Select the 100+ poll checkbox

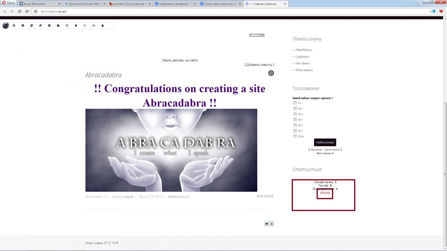295,136
